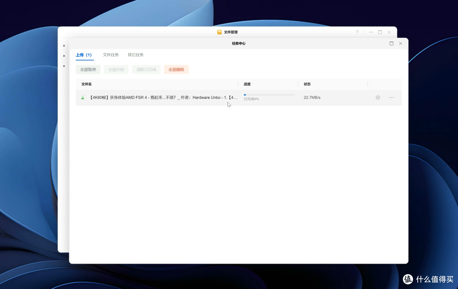Viewport: 458px width, 289px height.
Task: Click the 全部开始 button
Action: pyautogui.click(x=116, y=69)
